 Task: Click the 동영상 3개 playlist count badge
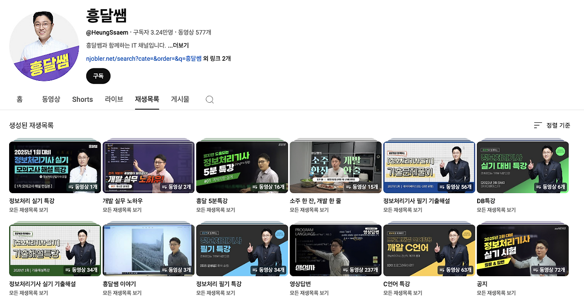pos(176,270)
